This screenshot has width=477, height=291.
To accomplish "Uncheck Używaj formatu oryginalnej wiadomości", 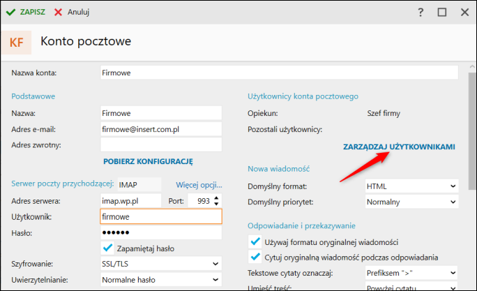I will pos(255,242).
